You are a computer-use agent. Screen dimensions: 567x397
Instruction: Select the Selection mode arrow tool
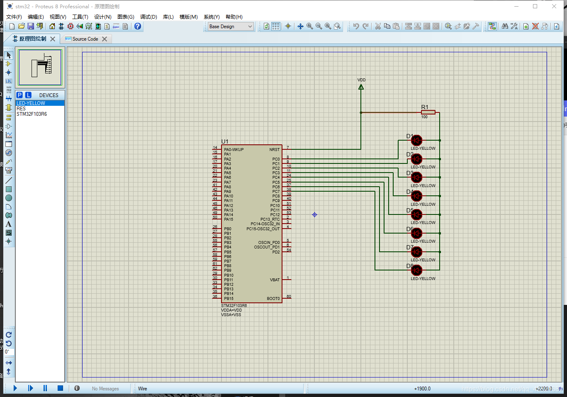9,55
